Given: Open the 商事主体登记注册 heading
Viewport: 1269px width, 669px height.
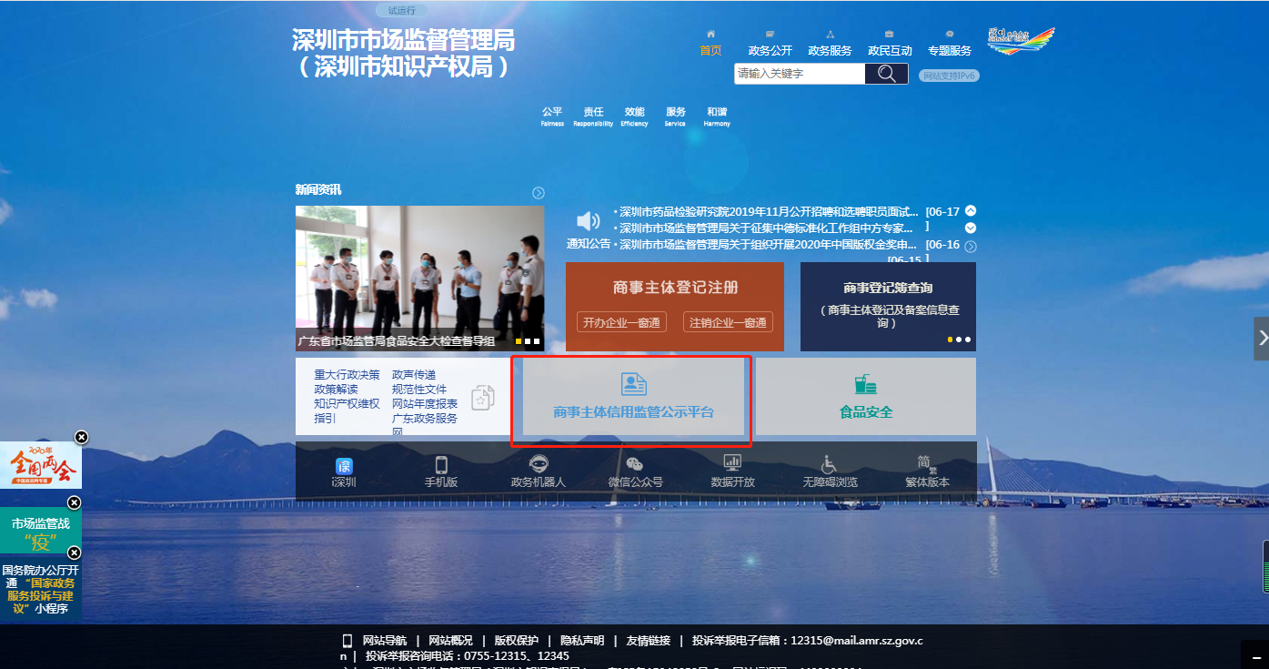Looking at the screenshot, I should [675, 288].
